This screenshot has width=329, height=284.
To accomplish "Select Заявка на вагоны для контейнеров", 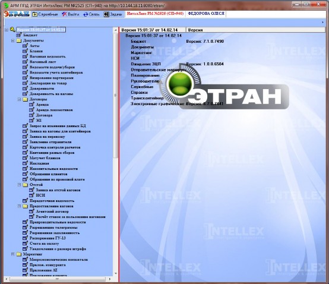I will click(x=60, y=131).
